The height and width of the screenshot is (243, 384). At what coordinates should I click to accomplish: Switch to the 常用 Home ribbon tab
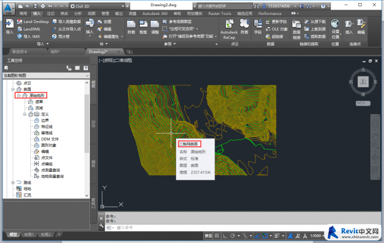pyautogui.click(x=23, y=13)
